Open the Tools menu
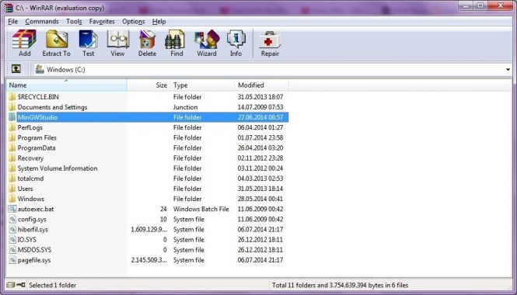Image resolution: width=517 pixels, height=295 pixels. coord(74,22)
